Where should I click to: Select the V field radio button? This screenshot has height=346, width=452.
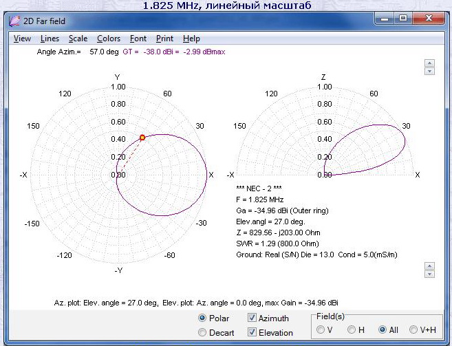pos(321,330)
